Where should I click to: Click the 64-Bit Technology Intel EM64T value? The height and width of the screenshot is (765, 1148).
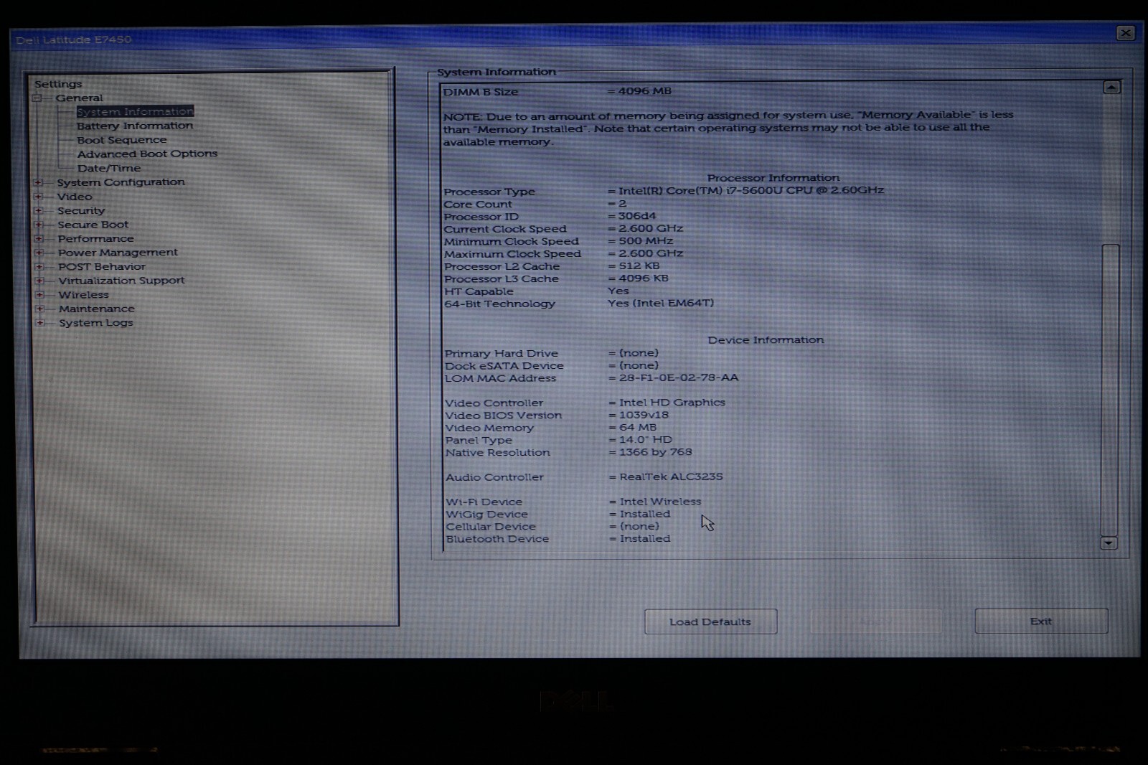(661, 303)
